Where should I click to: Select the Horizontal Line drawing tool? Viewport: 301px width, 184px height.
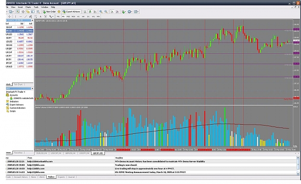tap(21, 16)
